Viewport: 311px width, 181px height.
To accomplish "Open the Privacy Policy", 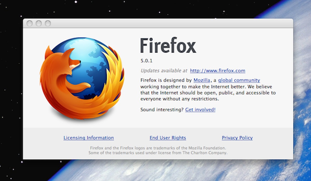I will (237, 138).
